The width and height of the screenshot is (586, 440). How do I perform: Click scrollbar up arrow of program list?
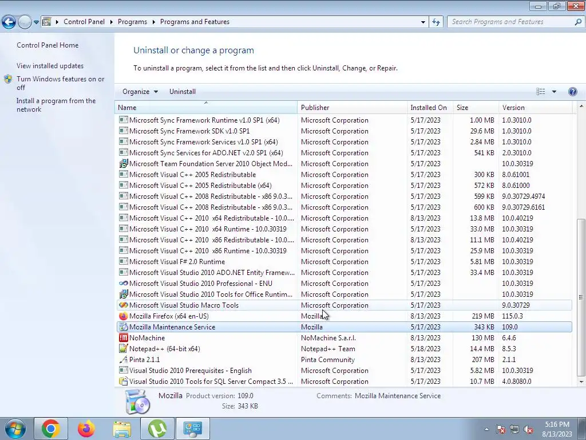point(581,105)
